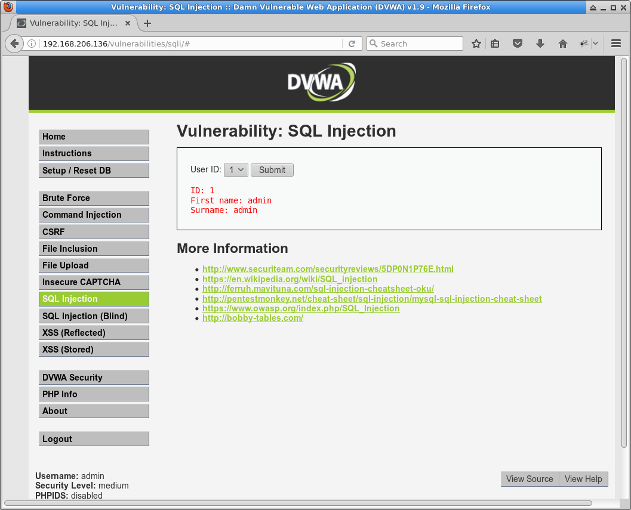Click the vertical page scrollbar
The height and width of the screenshot is (510, 631).
[624, 254]
